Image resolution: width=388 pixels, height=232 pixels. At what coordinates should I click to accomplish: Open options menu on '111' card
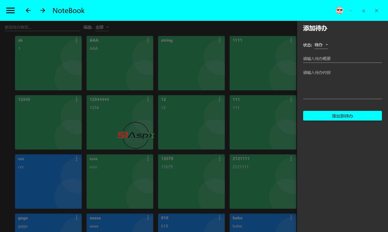(x=291, y=99)
